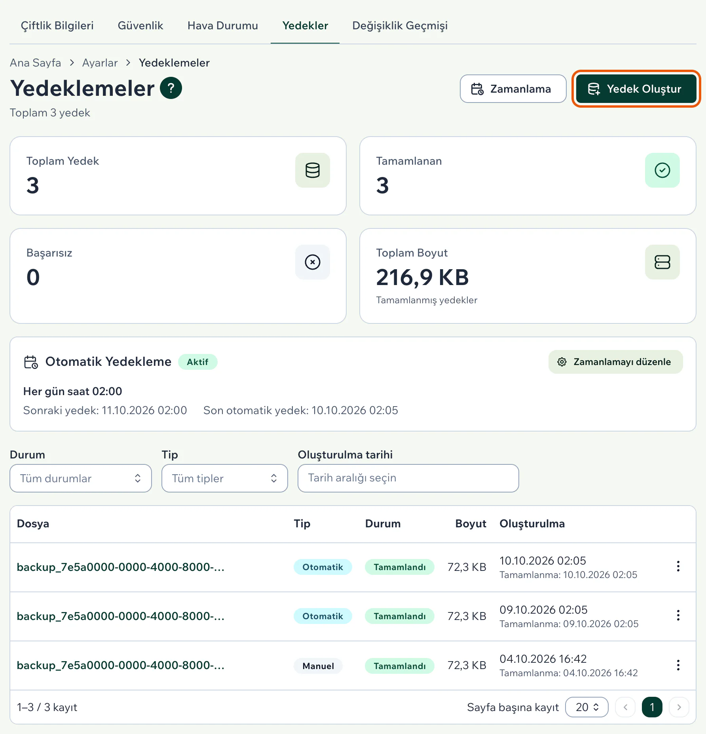Click the Tarih aralığı seçin date field
The width and height of the screenshot is (706, 734).
point(408,478)
